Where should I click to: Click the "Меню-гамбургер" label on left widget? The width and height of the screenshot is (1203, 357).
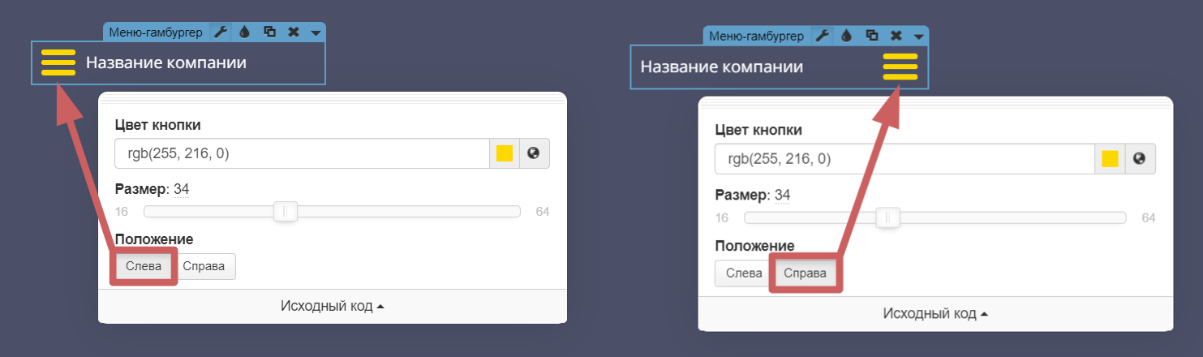tap(154, 32)
